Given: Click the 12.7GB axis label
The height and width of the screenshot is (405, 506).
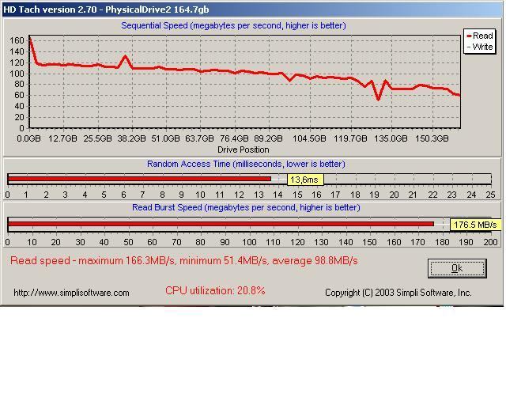Looking at the screenshot, I should [x=62, y=138].
